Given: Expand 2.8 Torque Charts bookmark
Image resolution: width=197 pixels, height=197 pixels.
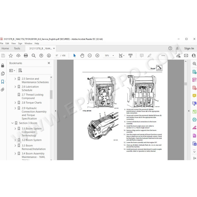Looking at the screenshot, I should point(15,103).
